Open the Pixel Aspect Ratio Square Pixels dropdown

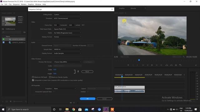coord(67,29)
